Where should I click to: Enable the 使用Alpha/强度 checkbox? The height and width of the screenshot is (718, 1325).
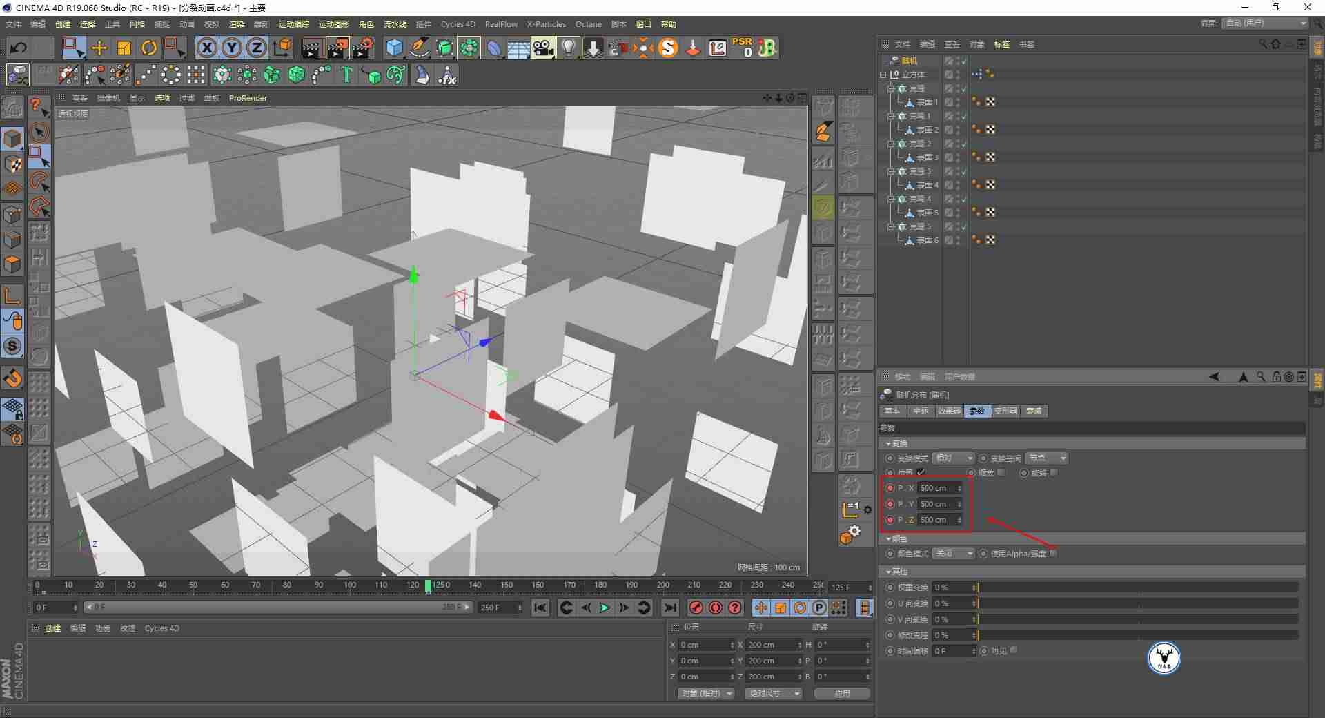(1053, 553)
